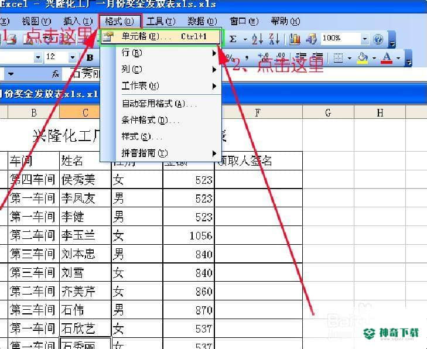The height and width of the screenshot is (349, 427).
Task: Open the Drawing toolbar icon
Action: click(311, 39)
